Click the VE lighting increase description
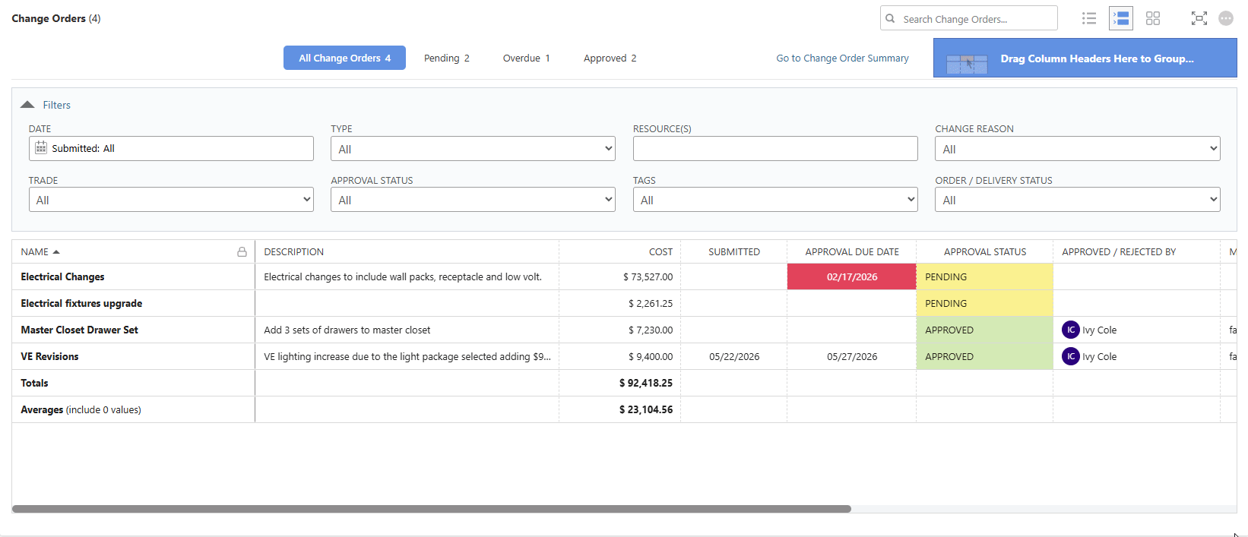 pyautogui.click(x=407, y=356)
